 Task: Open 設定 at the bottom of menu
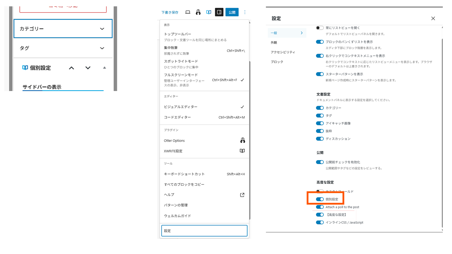pyautogui.click(x=204, y=231)
